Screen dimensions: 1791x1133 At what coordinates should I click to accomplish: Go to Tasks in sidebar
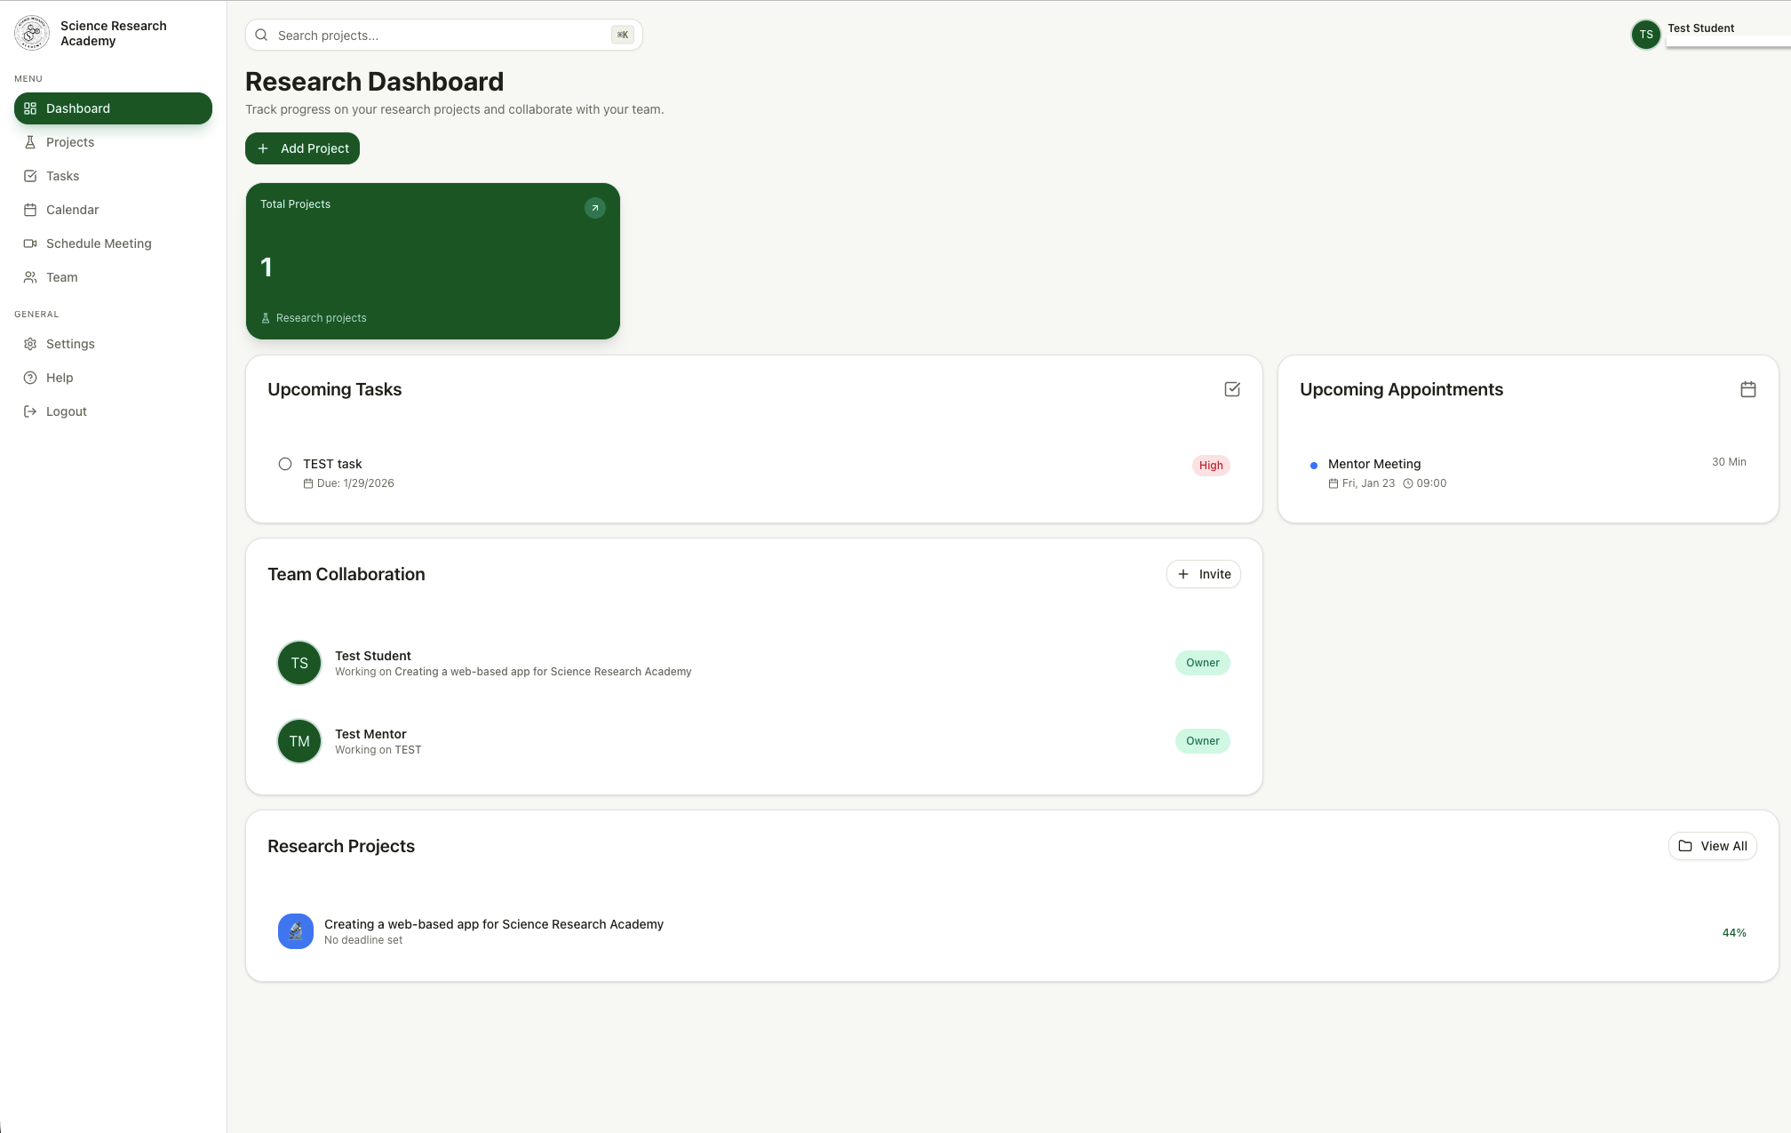pos(62,176)
